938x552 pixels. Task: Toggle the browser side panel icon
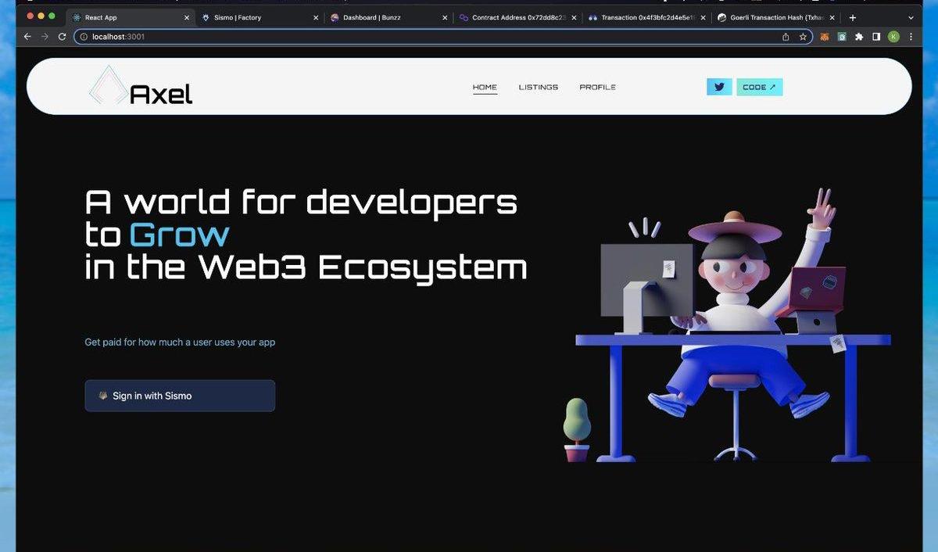pos(876,37)
